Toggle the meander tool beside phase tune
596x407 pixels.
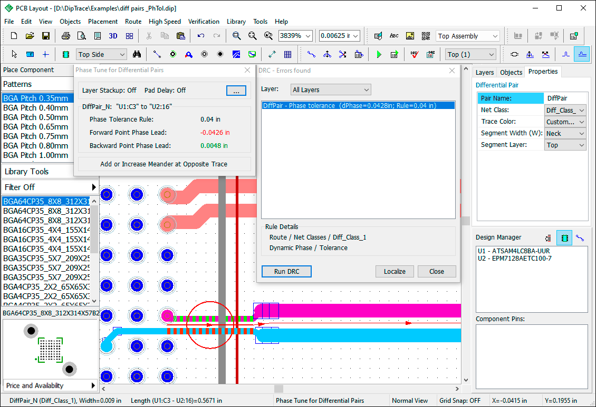click(565, 54)
